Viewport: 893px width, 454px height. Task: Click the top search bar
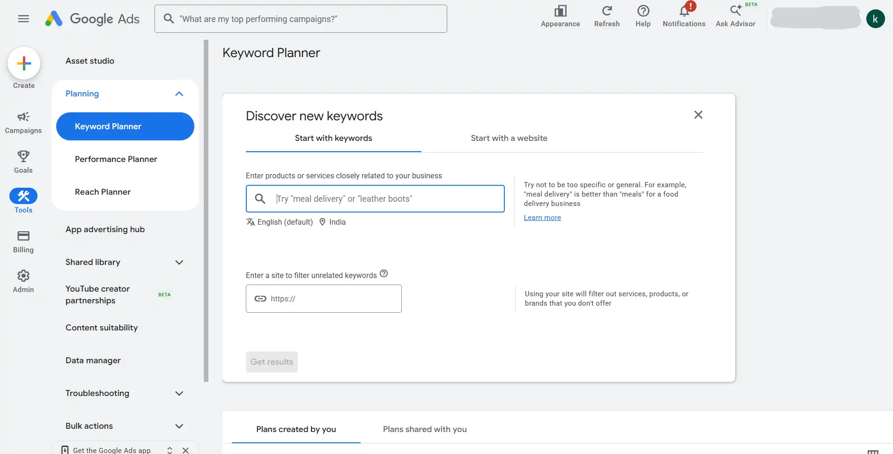pos(301,19)
